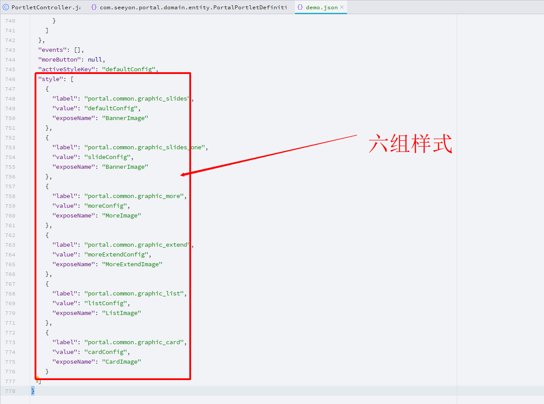Click the "style" key on line 746

pyautogui.click(x=51, y=79)
